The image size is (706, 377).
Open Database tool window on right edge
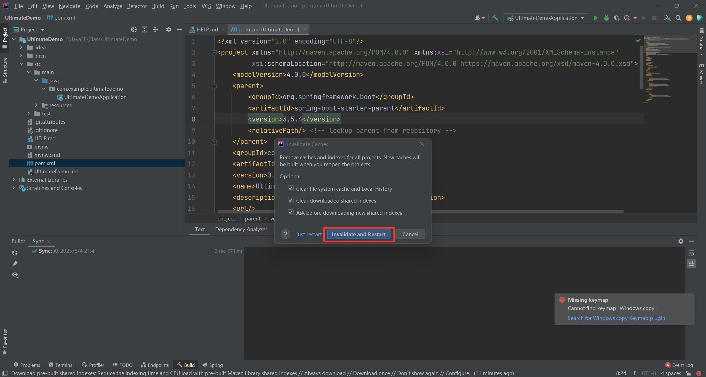[x=701, y=42]
